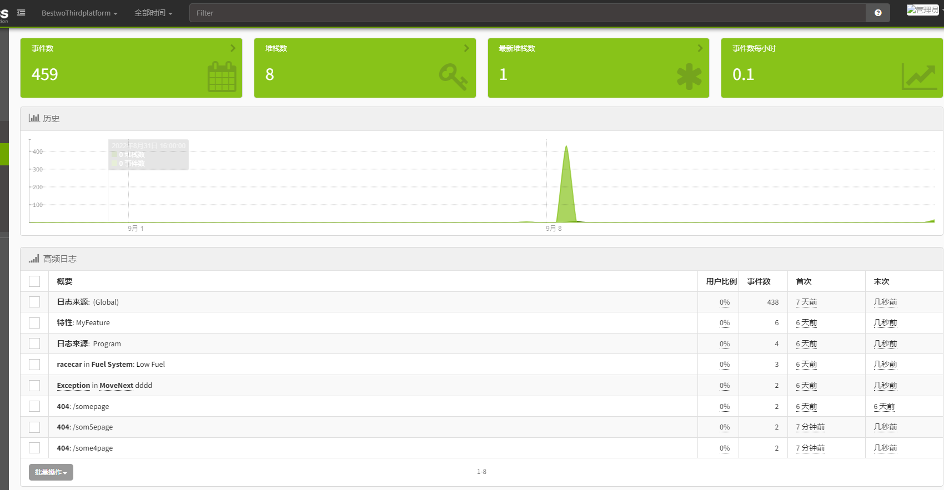Click the signal bars icon beside 高频日志

[x=34, y=259]
